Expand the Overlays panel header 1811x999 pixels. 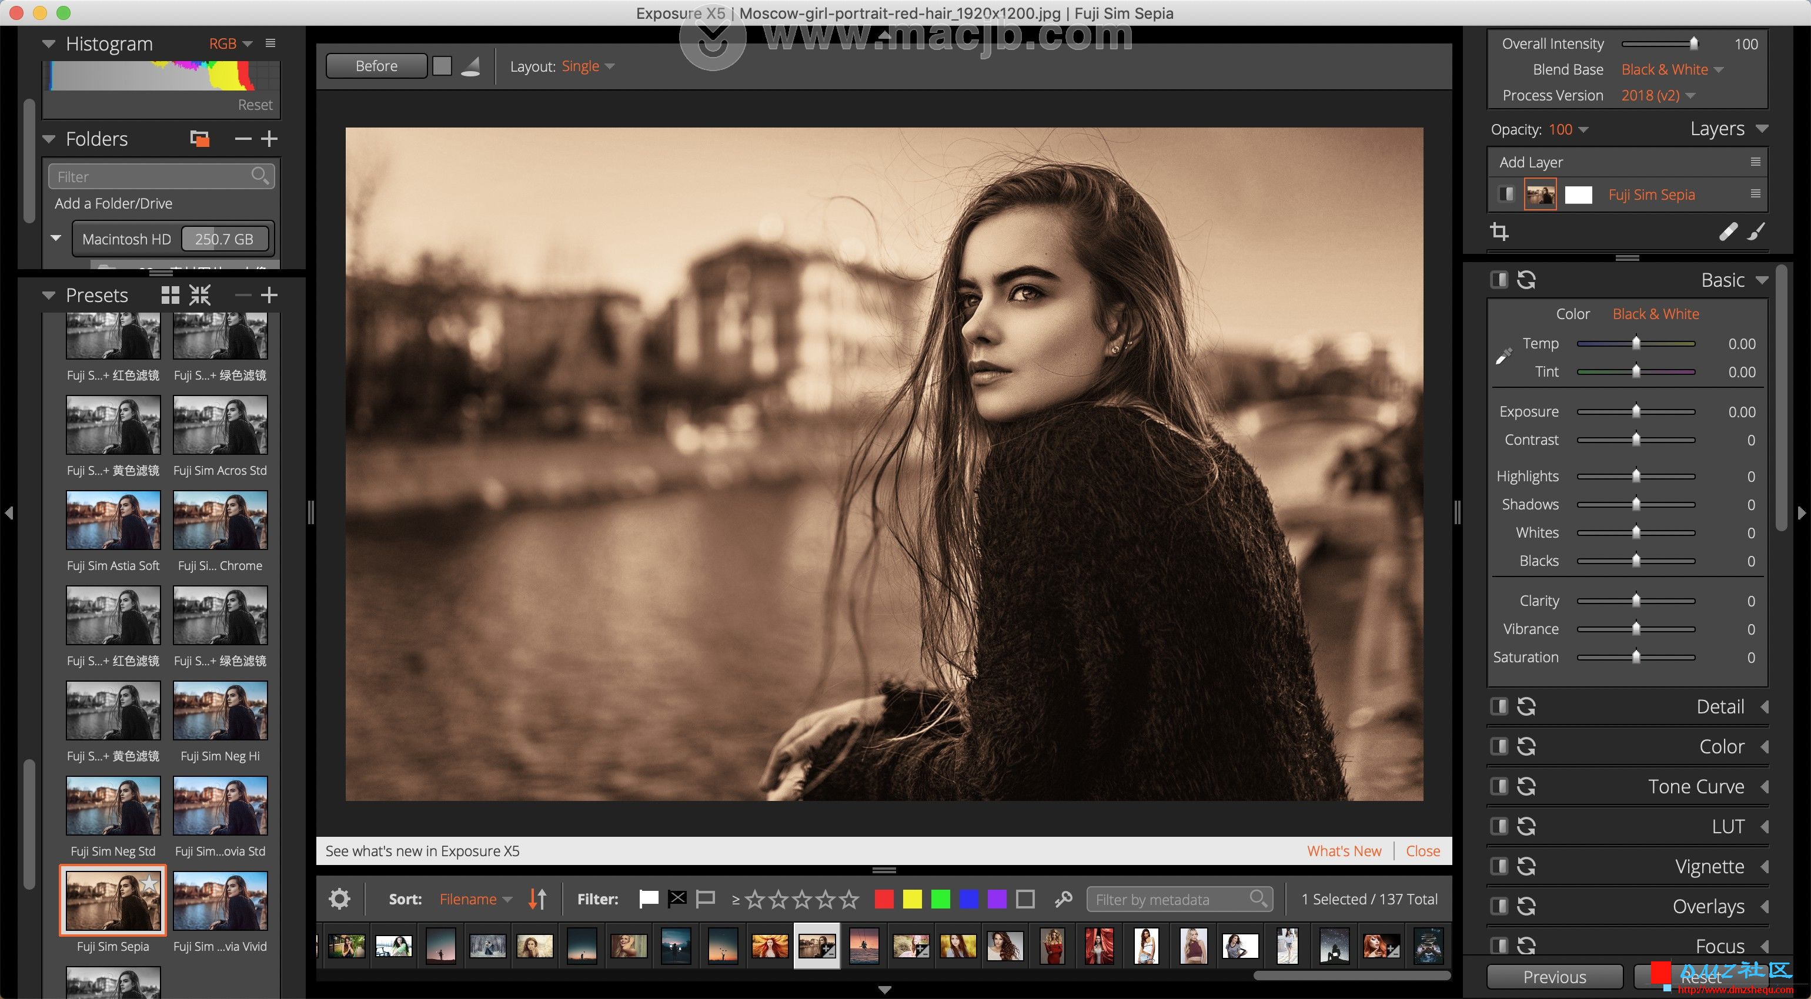[1708, 906]
